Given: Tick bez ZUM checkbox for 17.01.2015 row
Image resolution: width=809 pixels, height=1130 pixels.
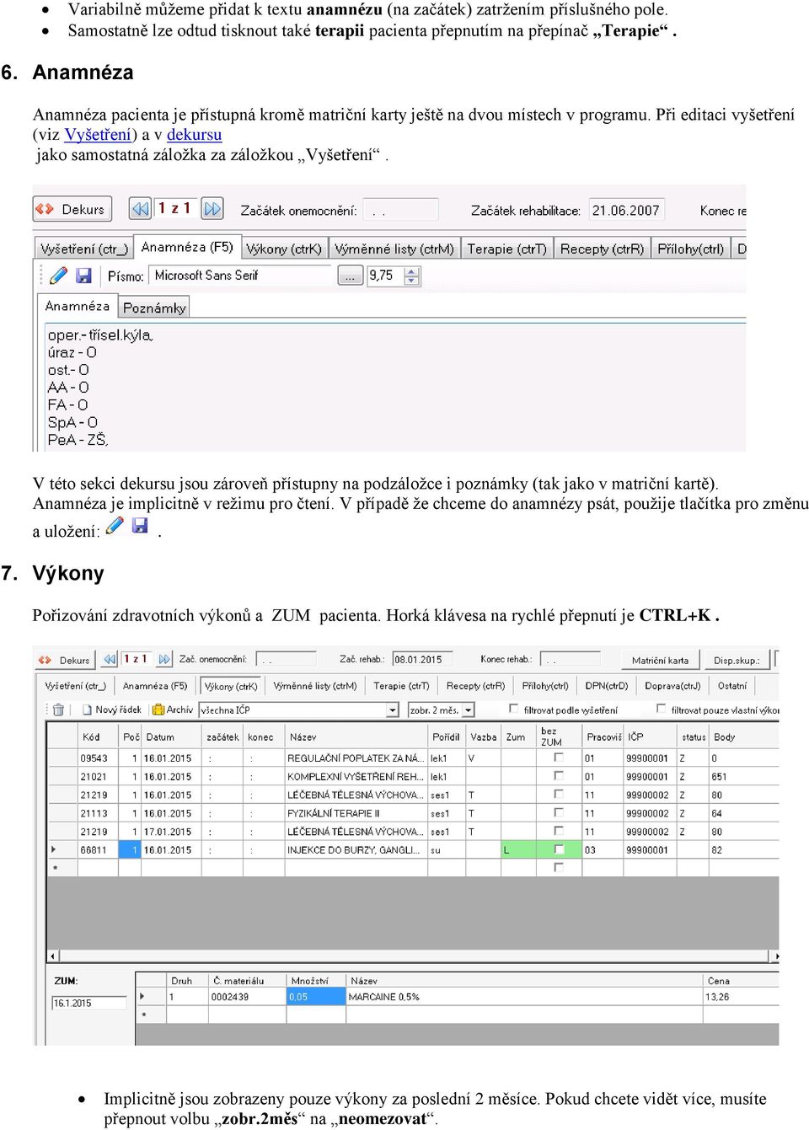Looking at the screenshot, I should pyautogui.click(x=558, y=831).
